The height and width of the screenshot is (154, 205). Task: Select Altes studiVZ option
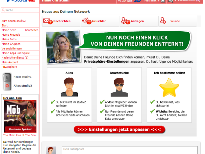click(x=23, y=86)
